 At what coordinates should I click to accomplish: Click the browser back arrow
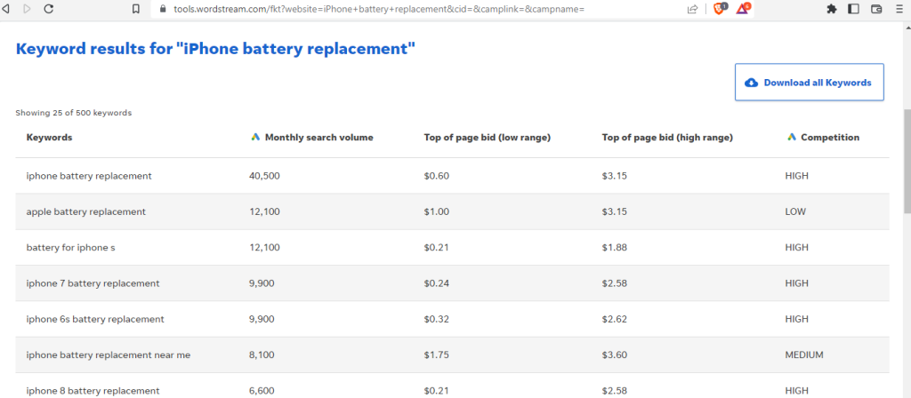click(7, 9)
